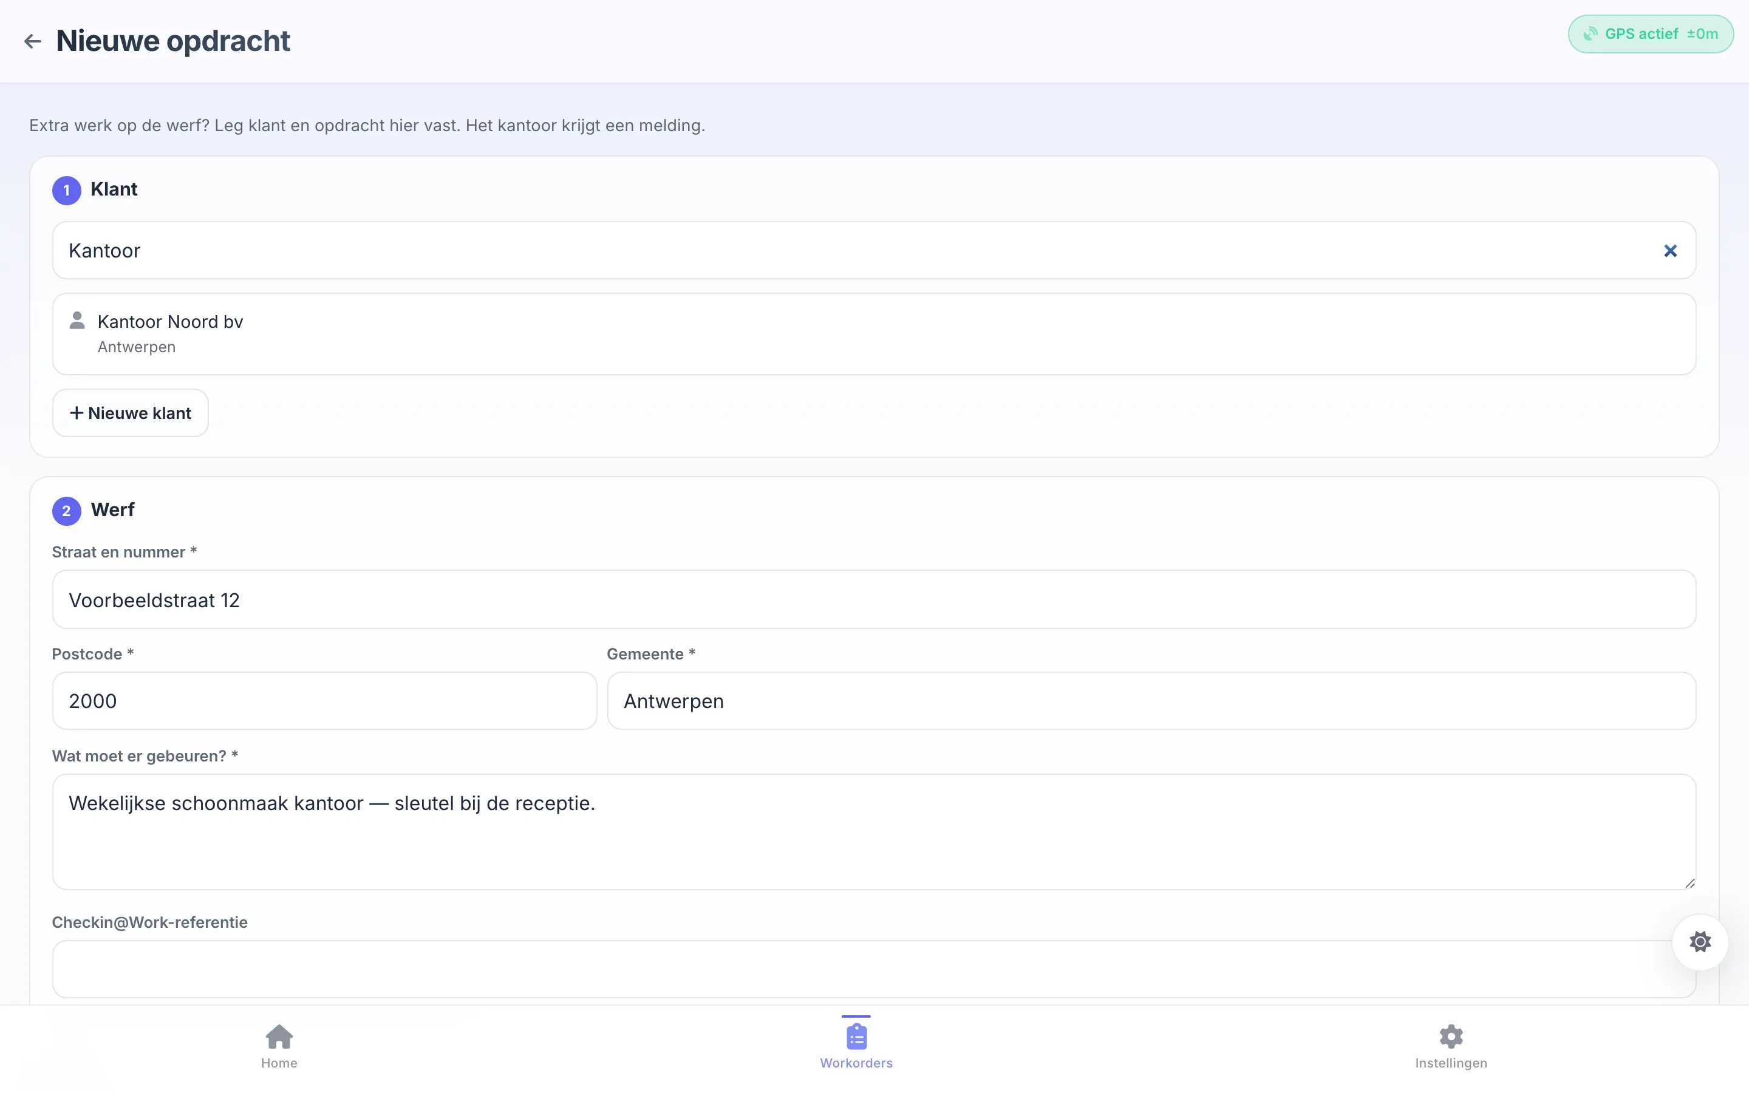Click the Instellingen gear icon
The image size is (1749, 1093).
coord(1450,1037)
